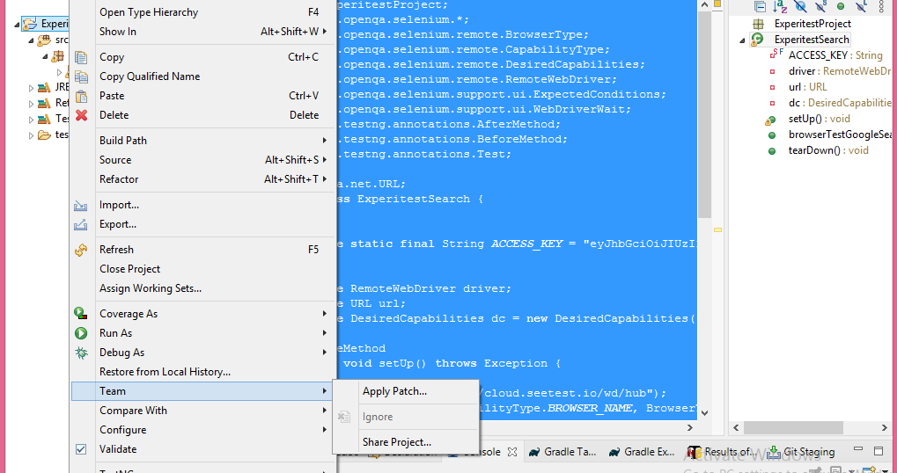Viewport: 897px width, 473px height.
Task: Click the Copy Qualified Name icon
Action: [81, 77]
